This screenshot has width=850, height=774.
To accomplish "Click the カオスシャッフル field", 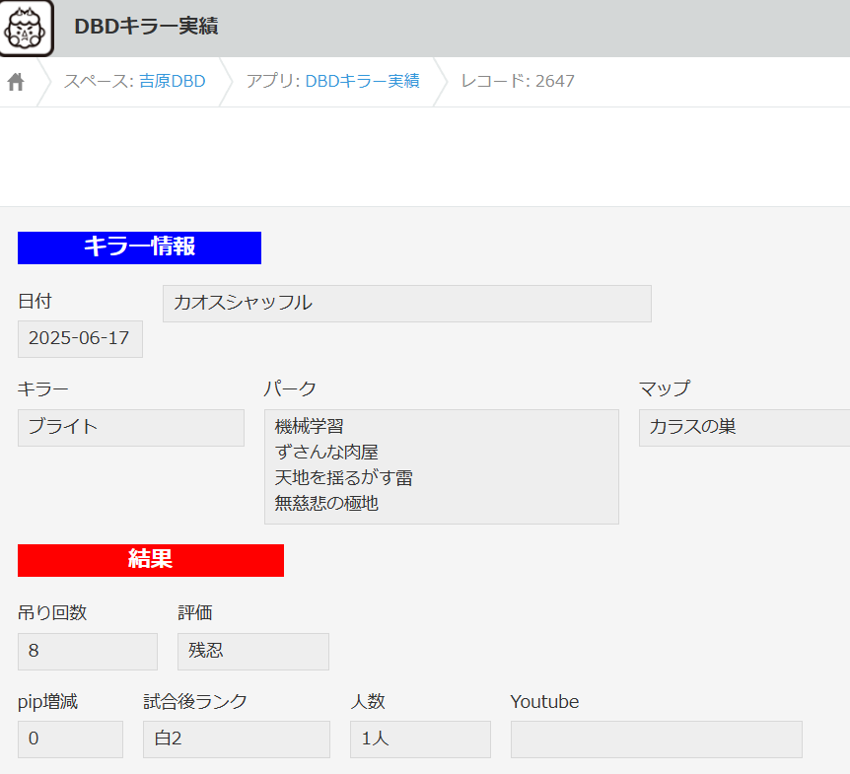I will pyautogui.click(x=406, y=304).
